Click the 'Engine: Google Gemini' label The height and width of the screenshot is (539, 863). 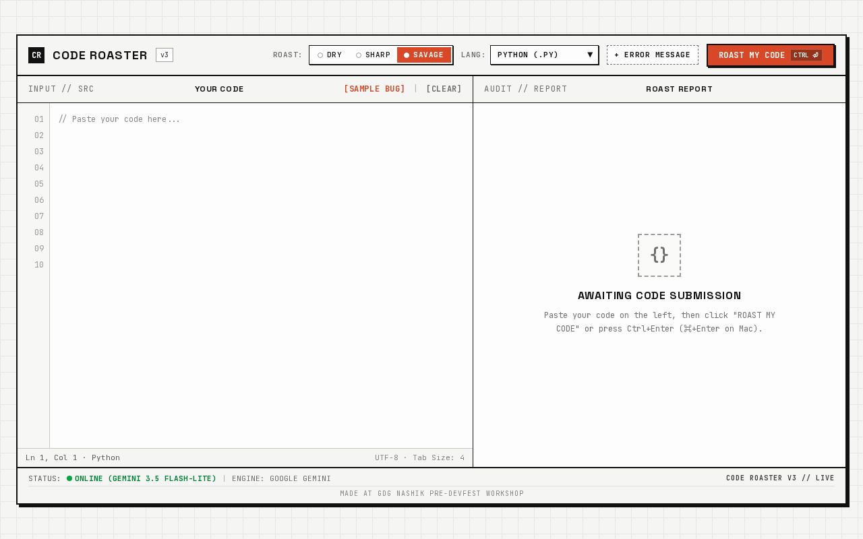tap(281, 479)
